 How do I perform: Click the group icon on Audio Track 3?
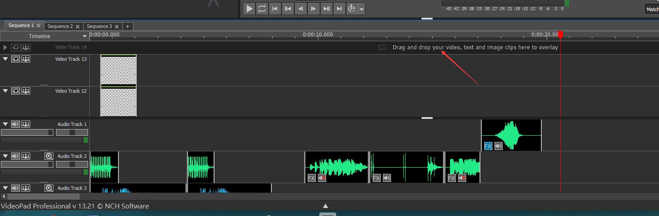point(26,188)
